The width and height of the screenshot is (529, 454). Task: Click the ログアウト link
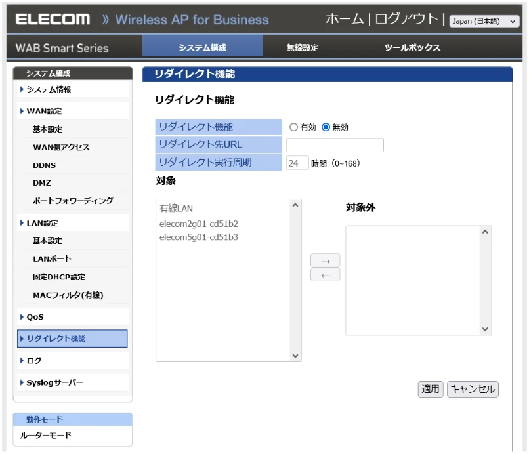[406, 19]
